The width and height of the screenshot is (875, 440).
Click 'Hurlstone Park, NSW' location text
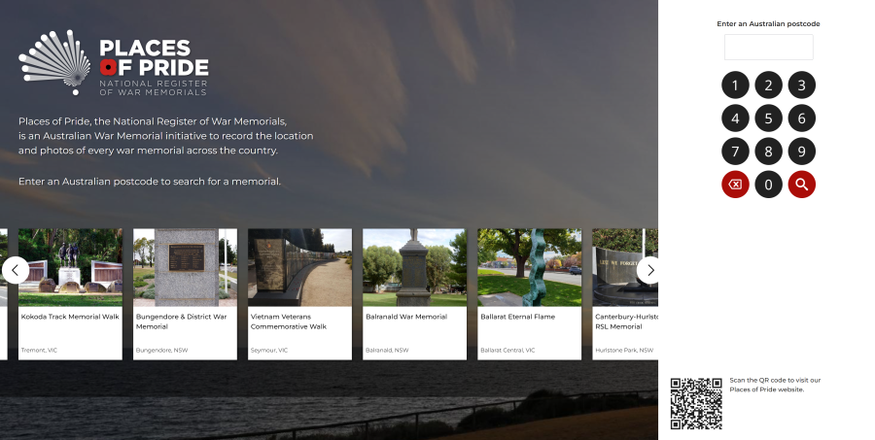(x=624, y=351)
